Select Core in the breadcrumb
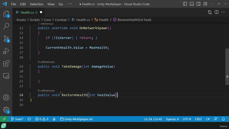The image size is (229, 129). coord(47,20)
